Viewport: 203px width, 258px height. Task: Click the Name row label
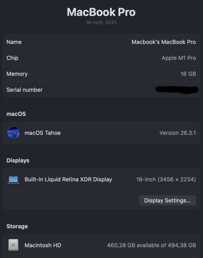(x=14, y=42)
